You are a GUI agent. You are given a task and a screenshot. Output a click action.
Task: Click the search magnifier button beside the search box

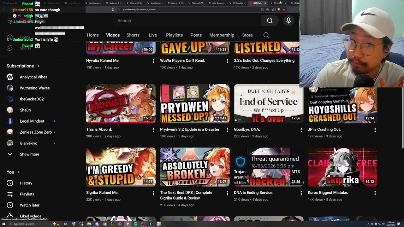pyautogui.click(x=270, y=20)
